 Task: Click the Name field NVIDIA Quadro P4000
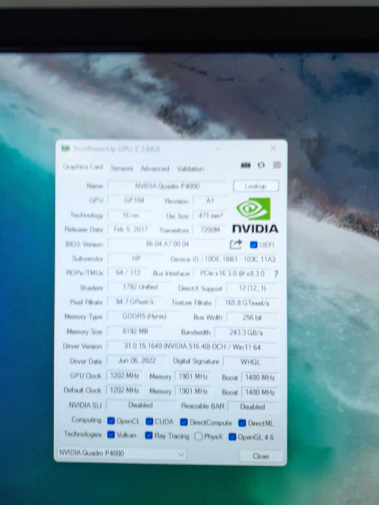point(167,186)
